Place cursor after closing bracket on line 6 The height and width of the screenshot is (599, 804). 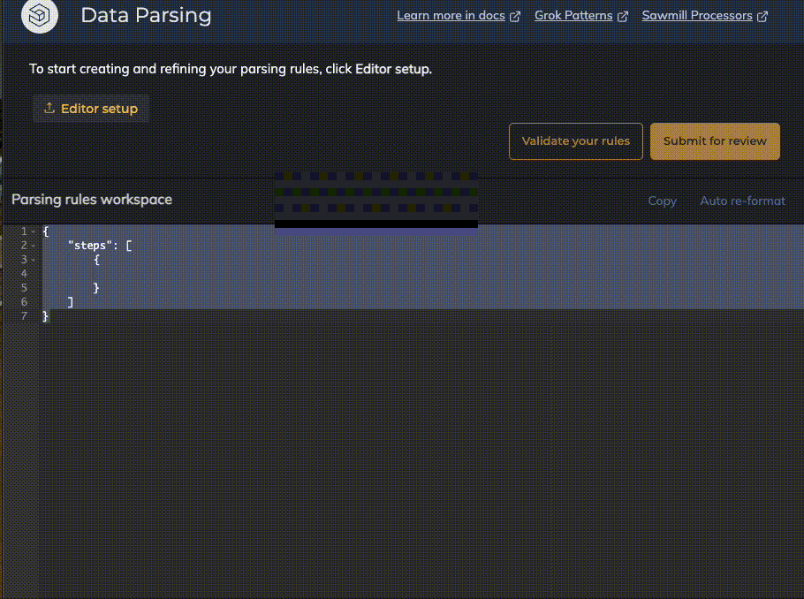74,302
